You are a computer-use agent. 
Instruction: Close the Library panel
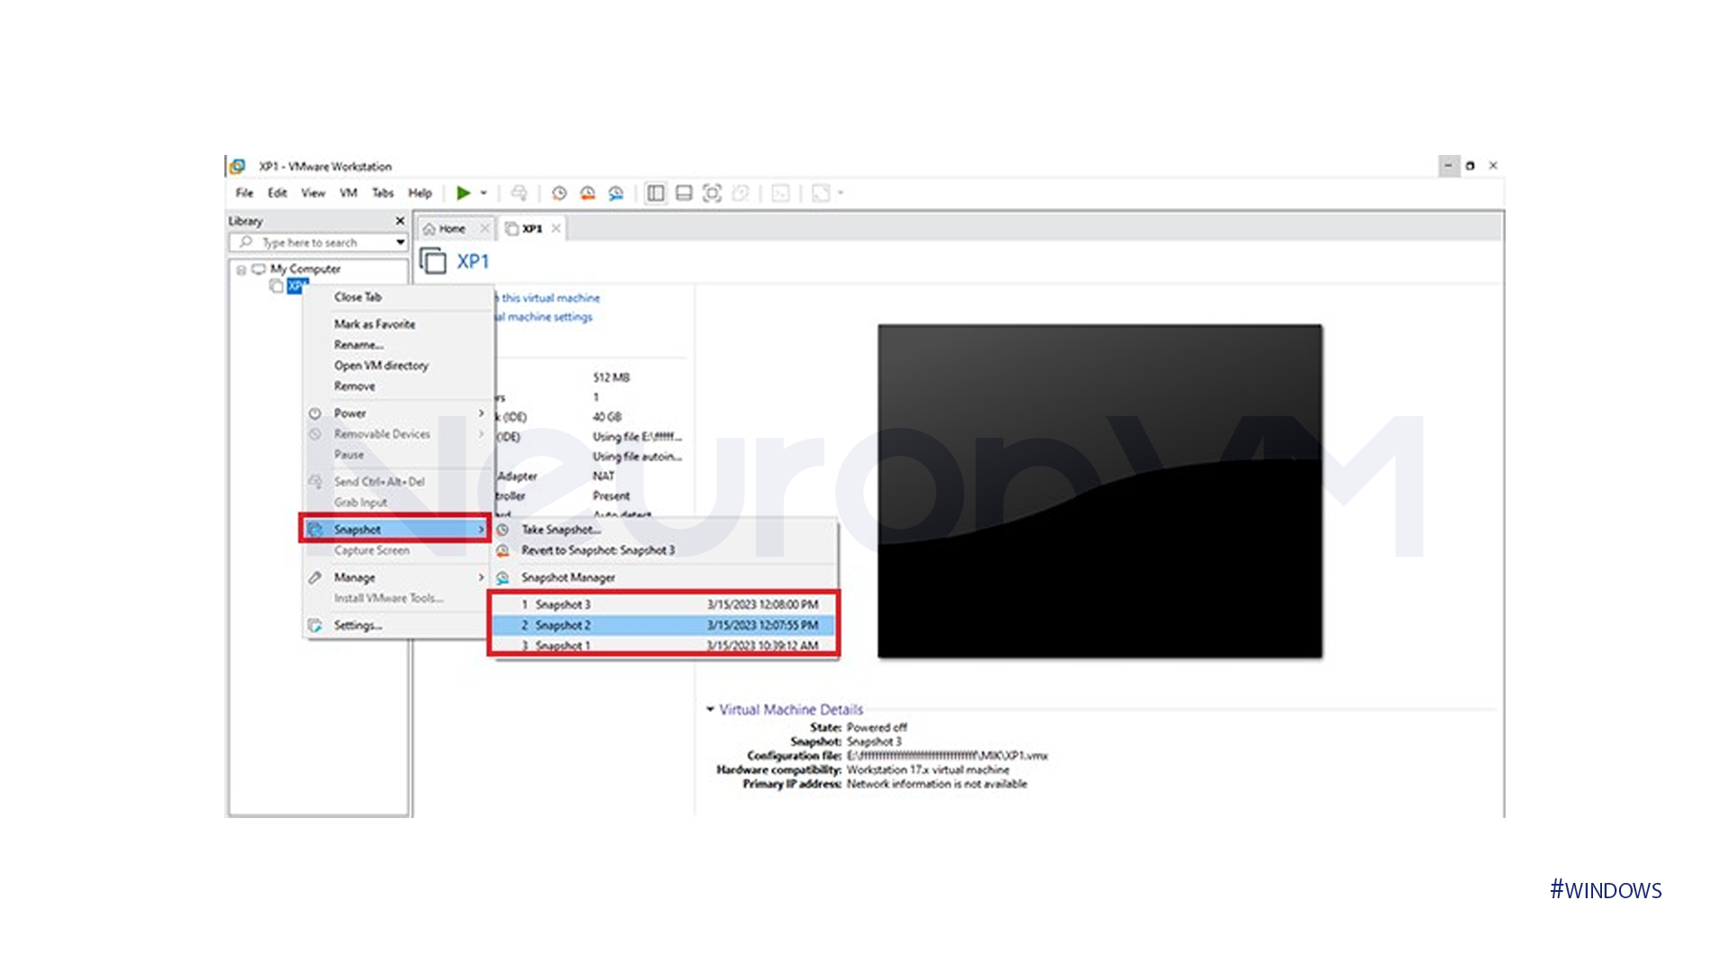coord(400,221)
